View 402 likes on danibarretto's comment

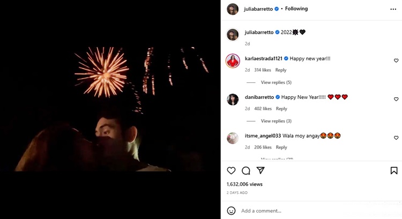pyautogui.click(x=263, y=108)
